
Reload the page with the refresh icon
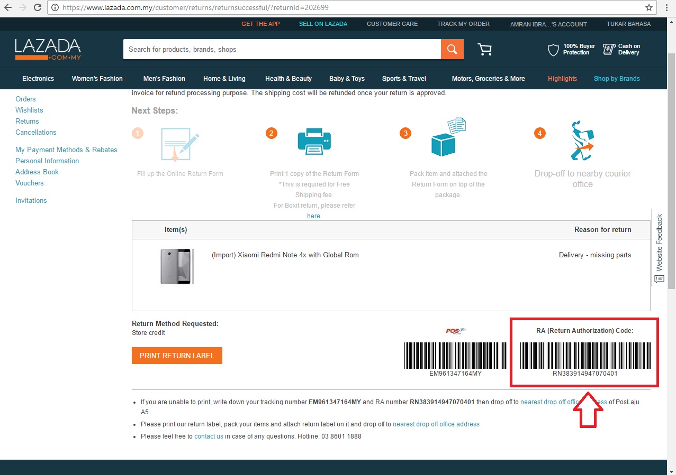[38, 8]
